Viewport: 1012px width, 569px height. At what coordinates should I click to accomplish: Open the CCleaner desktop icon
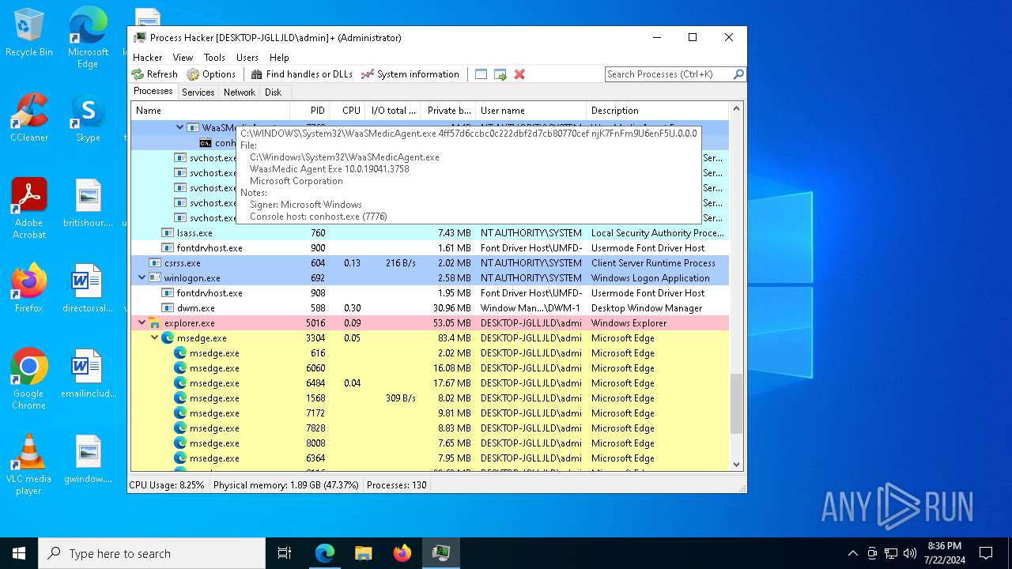point(29,119)
